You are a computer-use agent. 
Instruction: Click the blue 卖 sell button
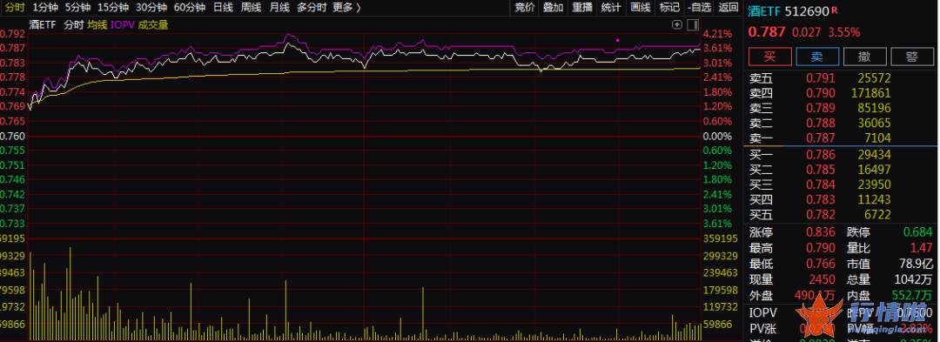[x=817, y=57]
